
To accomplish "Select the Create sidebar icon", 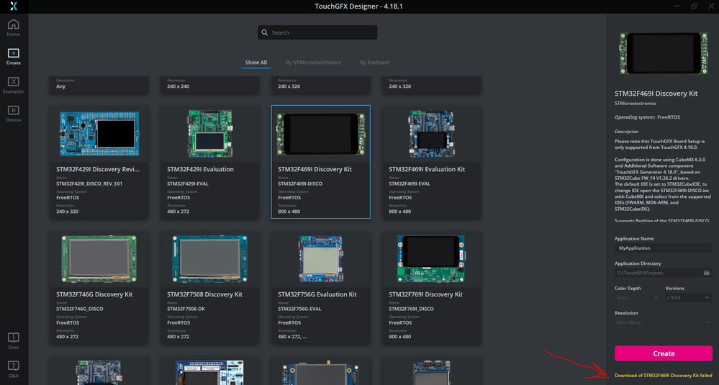I will pyautogui.click(x=13, y=56).
